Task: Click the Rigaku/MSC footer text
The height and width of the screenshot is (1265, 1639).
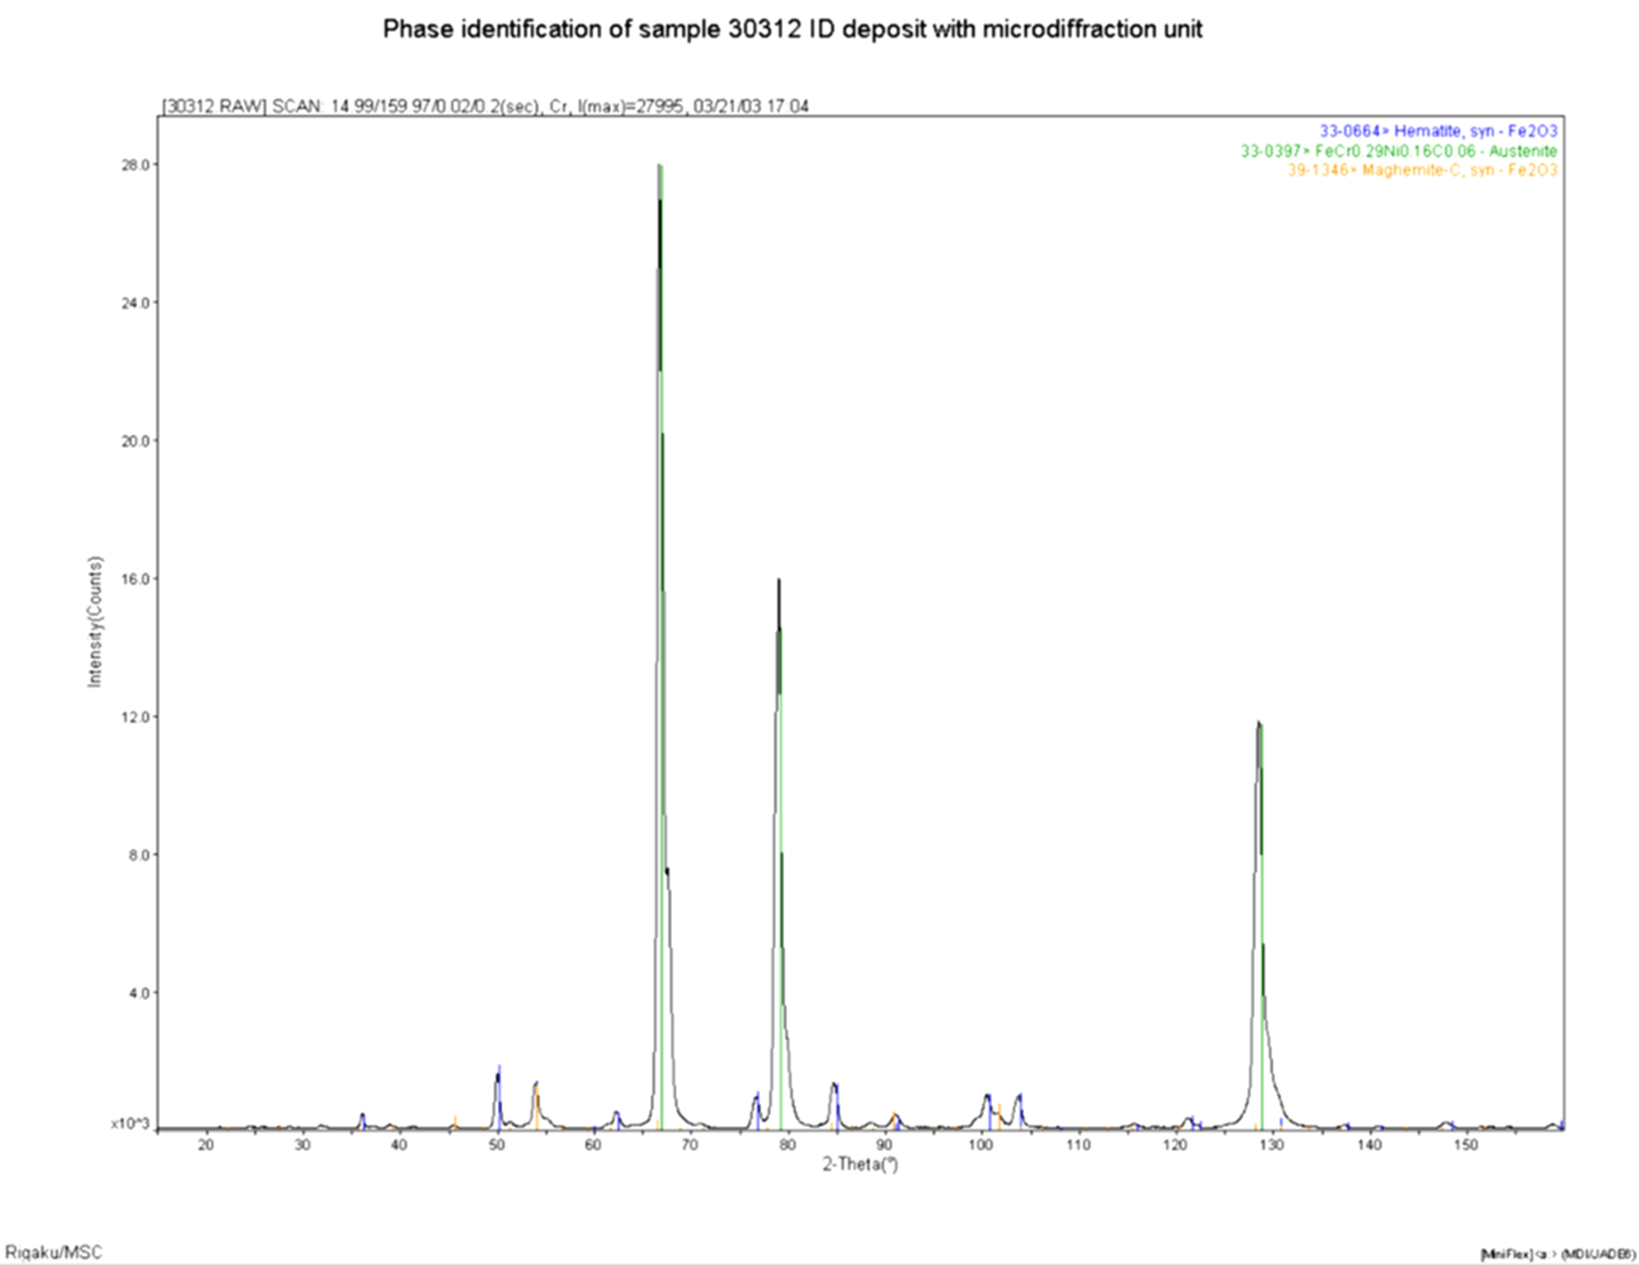Action: click(54, 1253)
